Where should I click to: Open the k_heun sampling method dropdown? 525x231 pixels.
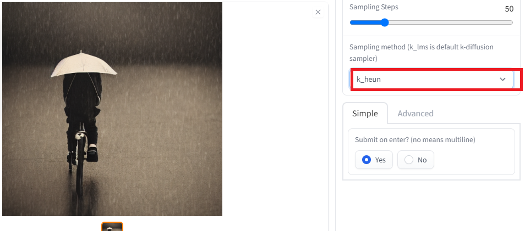click(431, 80)
